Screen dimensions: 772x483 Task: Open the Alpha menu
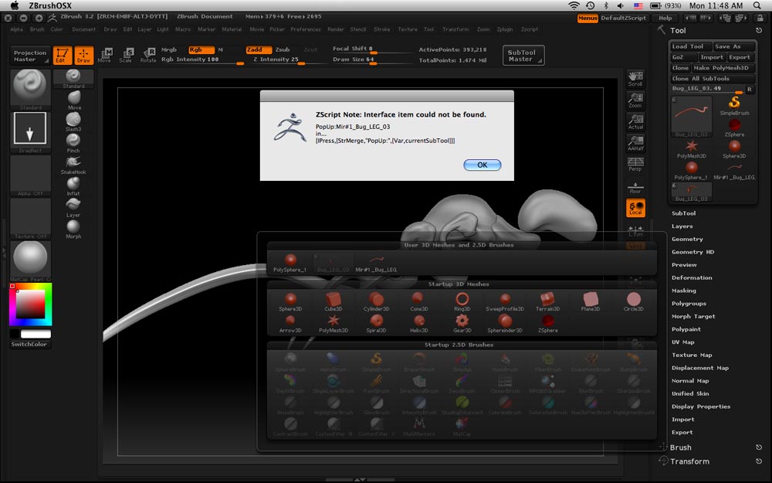(x=17, y=29)
